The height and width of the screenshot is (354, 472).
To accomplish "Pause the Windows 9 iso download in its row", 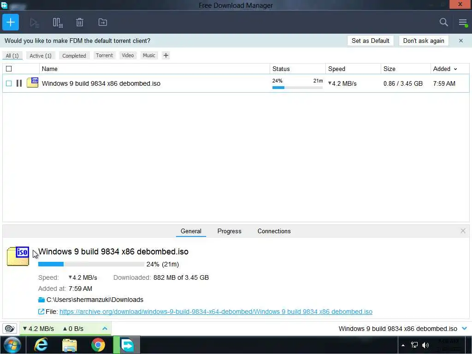I will pyautogui.click(x=19, y=83).
